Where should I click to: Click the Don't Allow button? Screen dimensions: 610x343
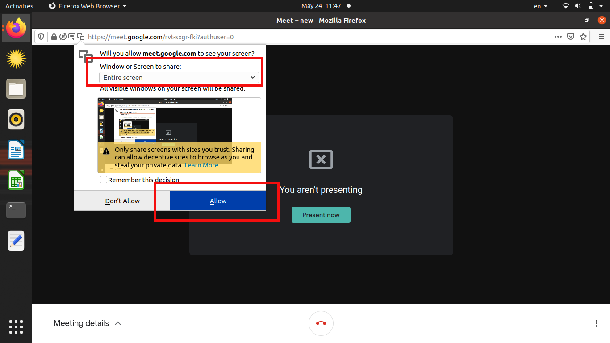(122, 201)
